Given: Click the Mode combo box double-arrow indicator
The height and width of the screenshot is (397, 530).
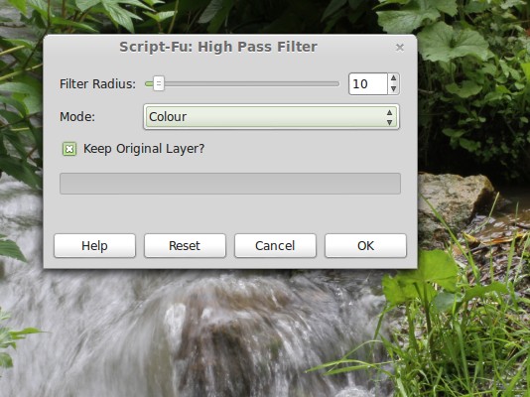Looking at the screenshot, I should tap(389, 117).
